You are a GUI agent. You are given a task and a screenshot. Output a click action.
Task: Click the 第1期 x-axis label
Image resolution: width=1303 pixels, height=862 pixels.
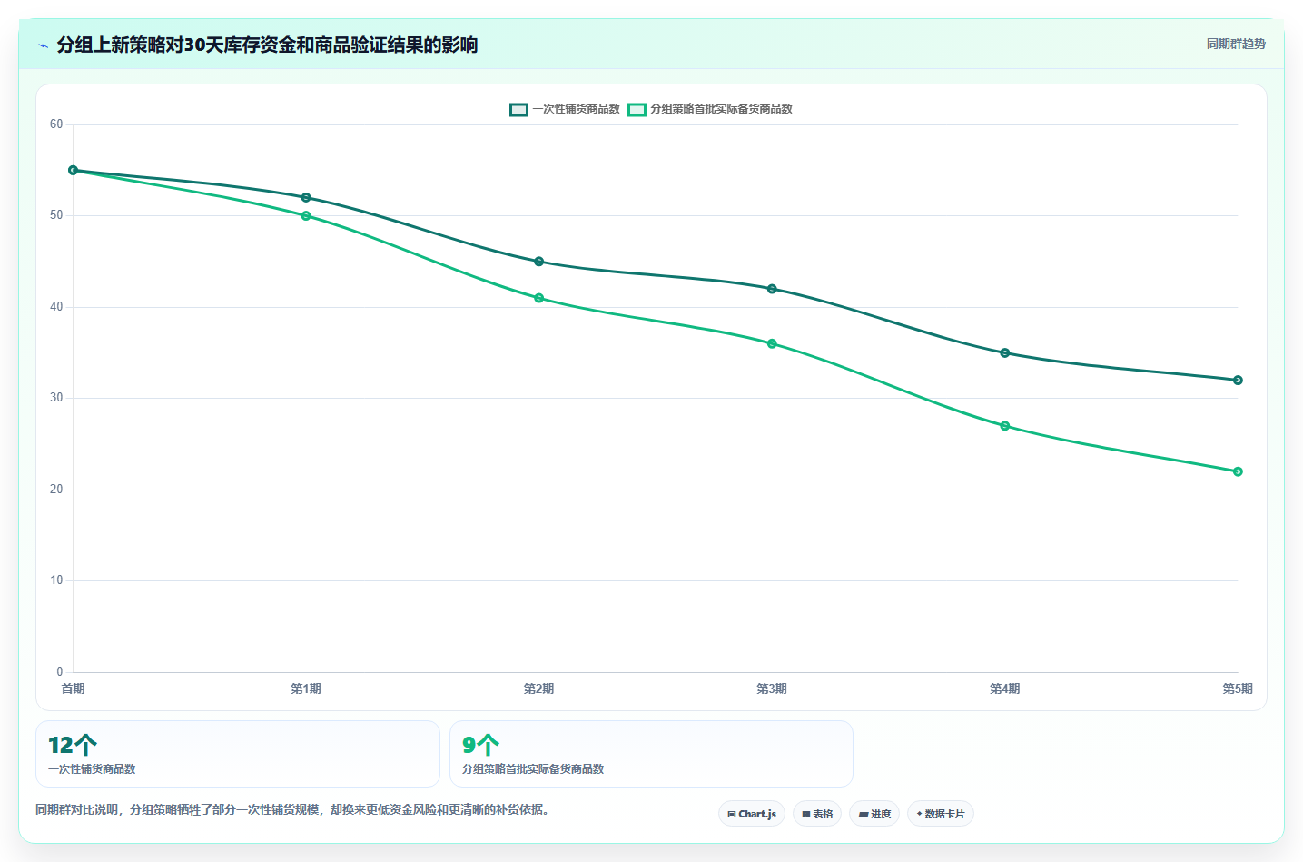[306, 689]
